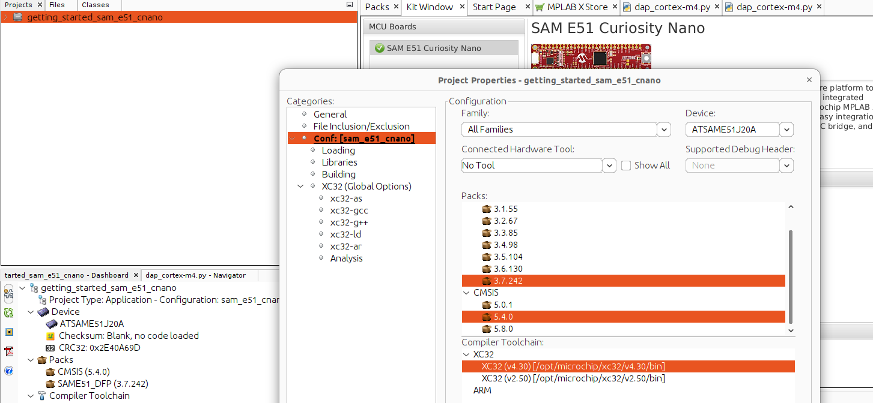Switch to the Packs tab
873x403 pixels.
click(x=377, y=7)
